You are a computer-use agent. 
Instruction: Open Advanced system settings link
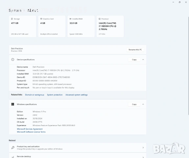[77, 95]
